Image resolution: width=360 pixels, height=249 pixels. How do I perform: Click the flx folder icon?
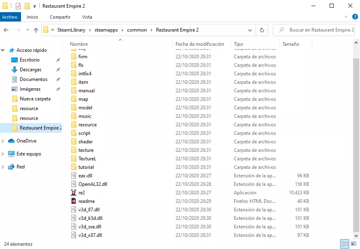(74, 65)
